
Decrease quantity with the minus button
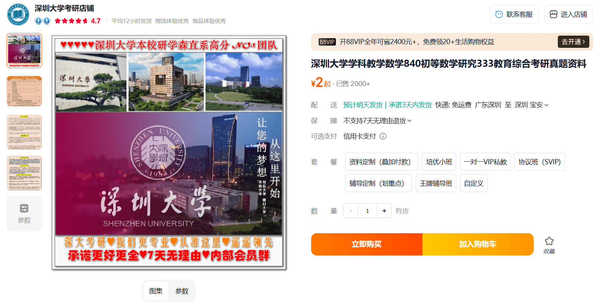(351, 211)
